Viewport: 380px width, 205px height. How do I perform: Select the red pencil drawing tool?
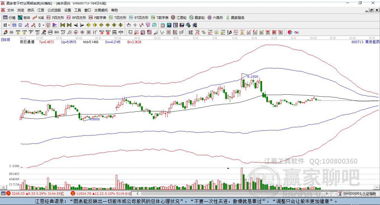[x=5, y=32]
